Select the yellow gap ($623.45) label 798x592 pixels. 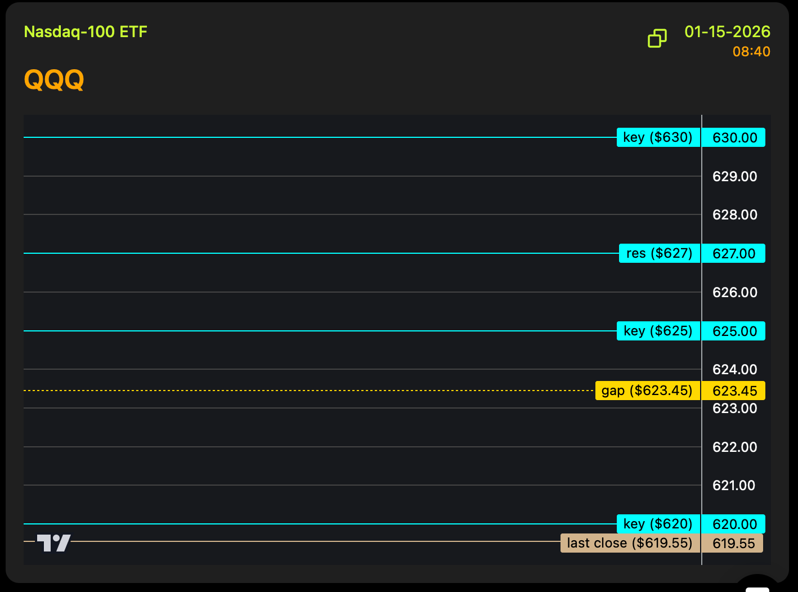click(647, 391)
